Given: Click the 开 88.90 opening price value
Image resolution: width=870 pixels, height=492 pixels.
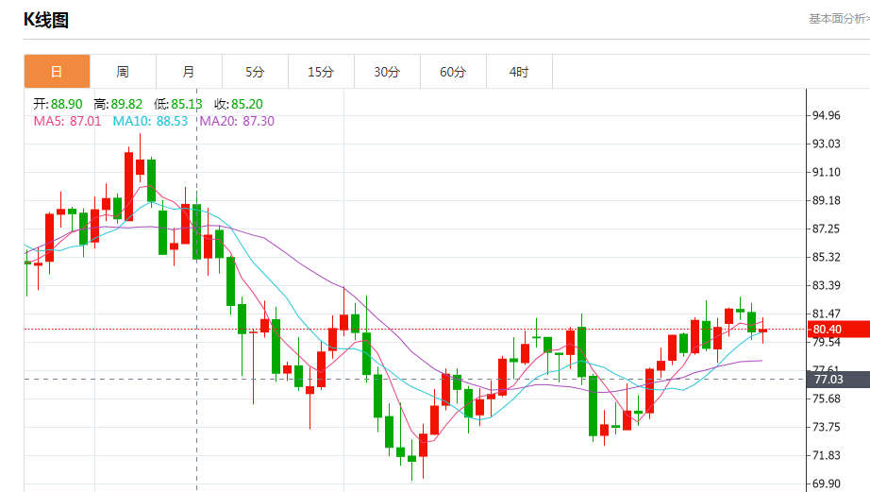Looking at the screenshot, I should 68,104.
